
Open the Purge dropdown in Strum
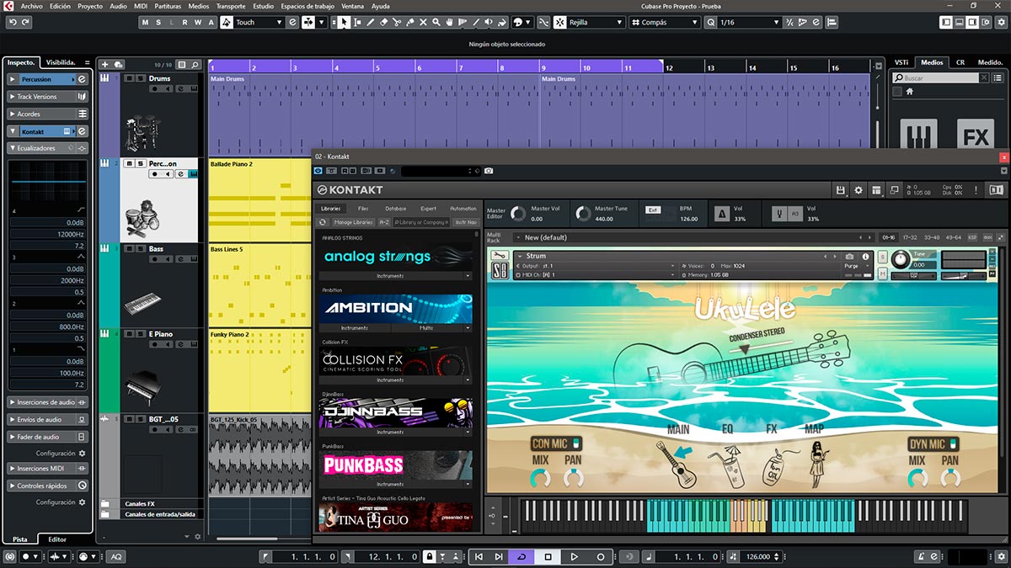point(857,266)
